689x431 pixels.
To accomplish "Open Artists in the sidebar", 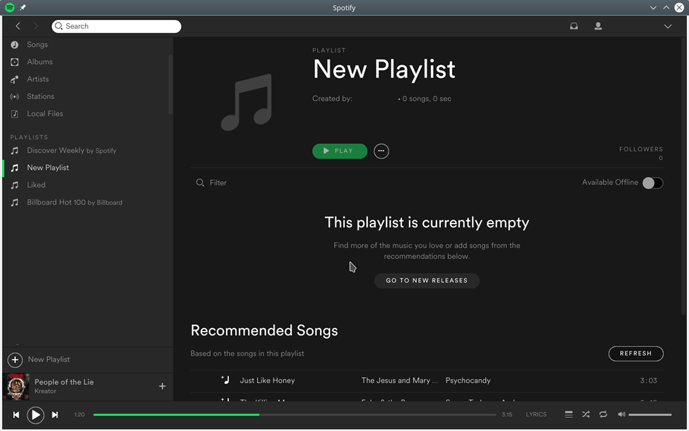I will pos(38,79).
